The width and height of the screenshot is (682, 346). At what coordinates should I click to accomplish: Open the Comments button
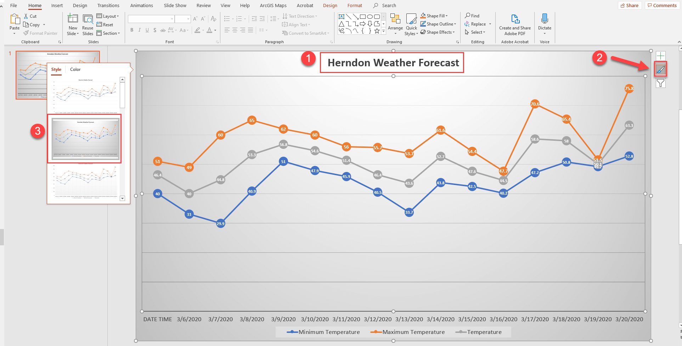click(662, 5)
